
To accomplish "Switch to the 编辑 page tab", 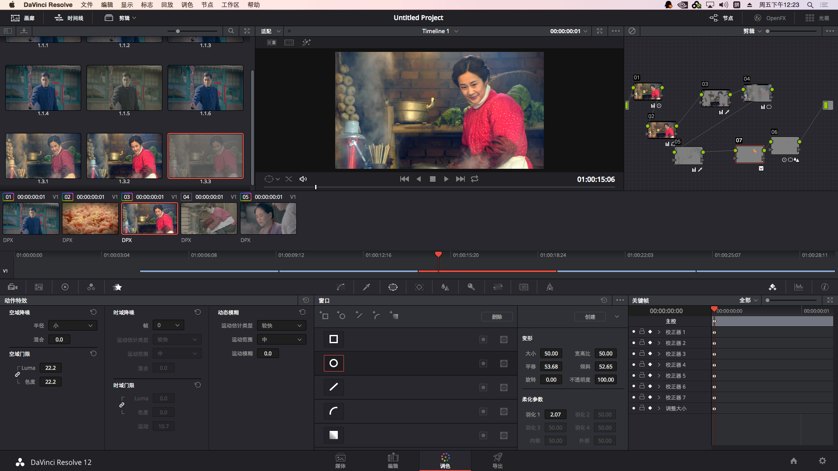I will pyautogui.click(x=393, y=461).
